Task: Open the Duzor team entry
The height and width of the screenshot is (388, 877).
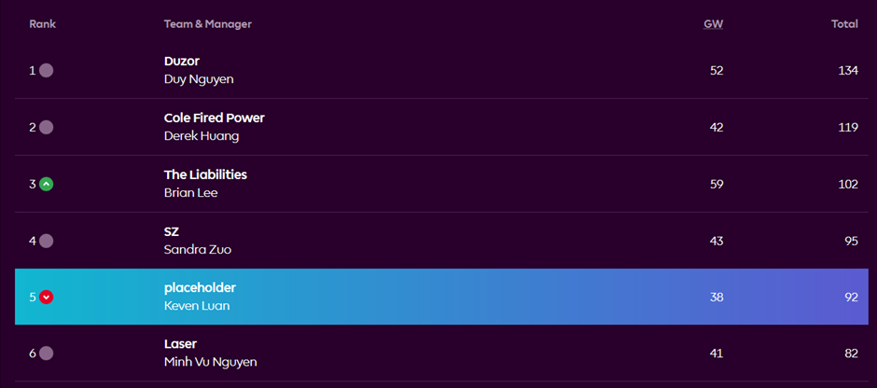Action: [182, 62]
